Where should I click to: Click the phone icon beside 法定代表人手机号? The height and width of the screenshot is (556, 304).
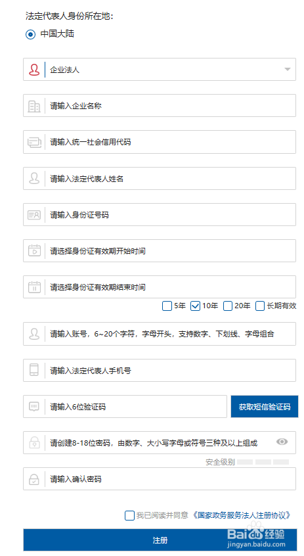[34, 370]
